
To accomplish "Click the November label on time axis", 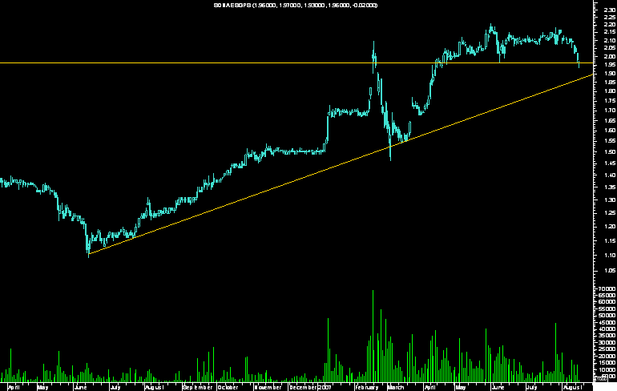I will (268, 387).
